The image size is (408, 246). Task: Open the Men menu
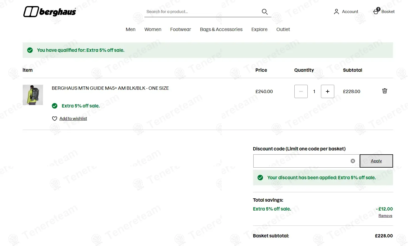point(131,29)
